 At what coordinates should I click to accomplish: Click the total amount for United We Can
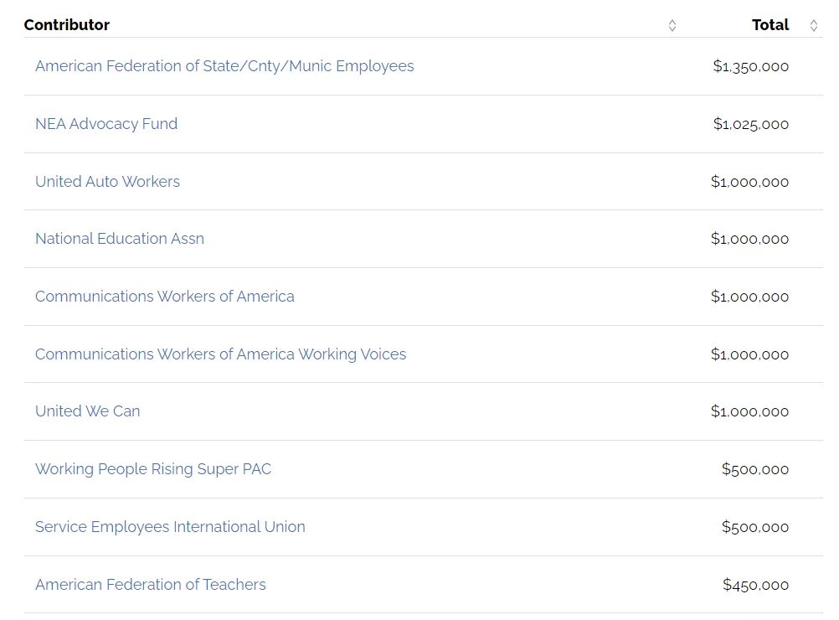point(749,411)
